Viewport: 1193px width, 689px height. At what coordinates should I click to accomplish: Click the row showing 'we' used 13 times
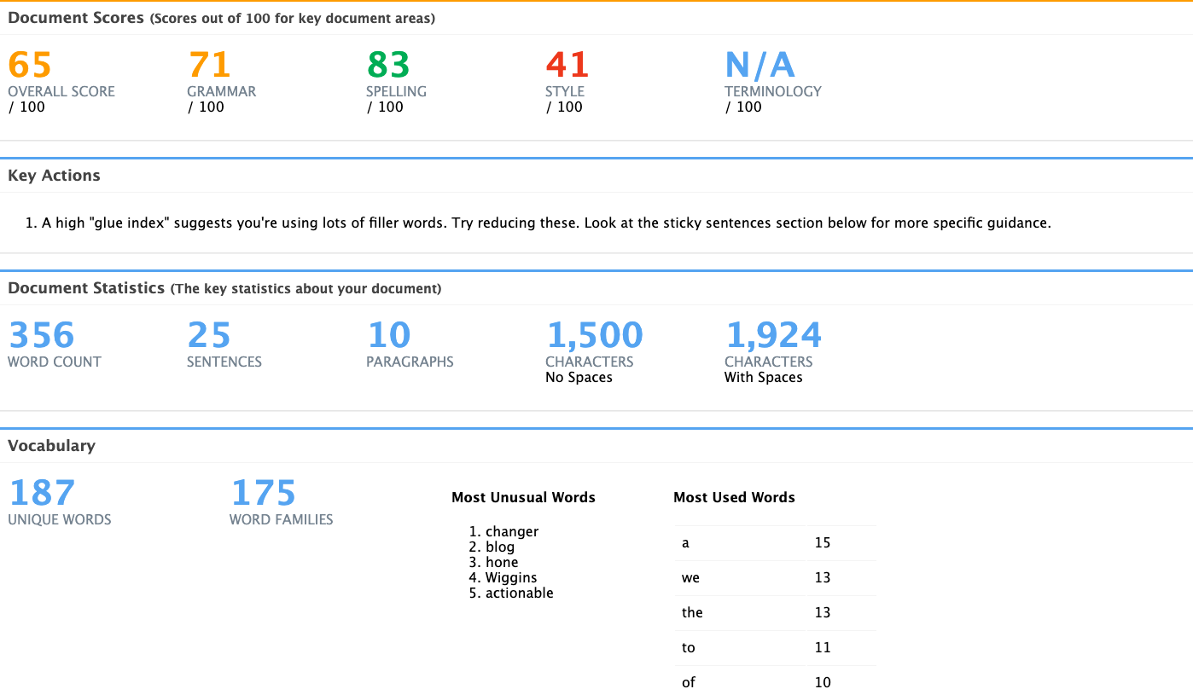point(775,577)
